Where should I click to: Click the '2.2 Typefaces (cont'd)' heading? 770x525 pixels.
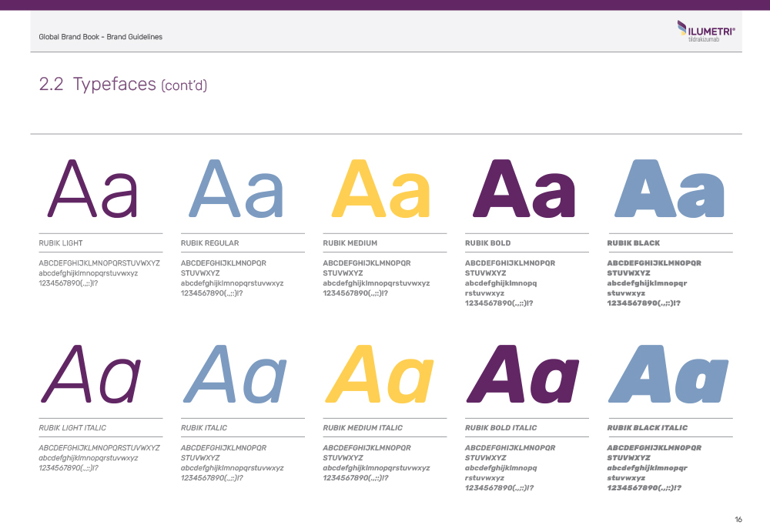[x=122, y=85]
